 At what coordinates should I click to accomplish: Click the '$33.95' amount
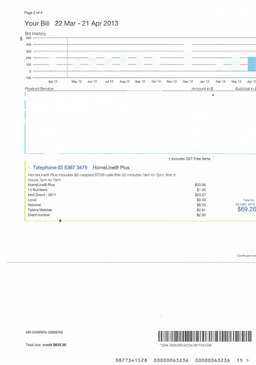(200, 185)
